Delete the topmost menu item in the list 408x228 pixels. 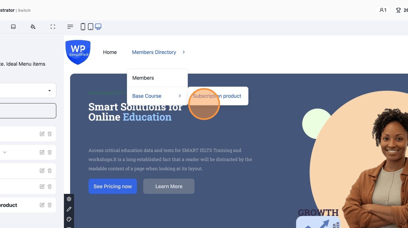point(49,134)
